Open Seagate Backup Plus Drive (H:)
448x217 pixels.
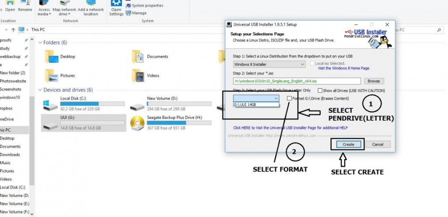click(139, 123)
